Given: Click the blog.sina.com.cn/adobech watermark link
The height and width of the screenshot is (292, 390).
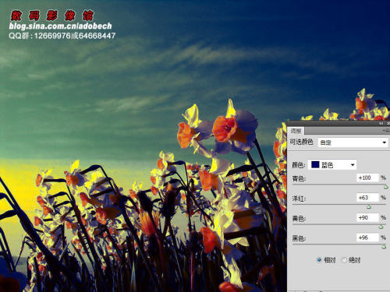Looking at the screenshot, I should coord(60,26).
